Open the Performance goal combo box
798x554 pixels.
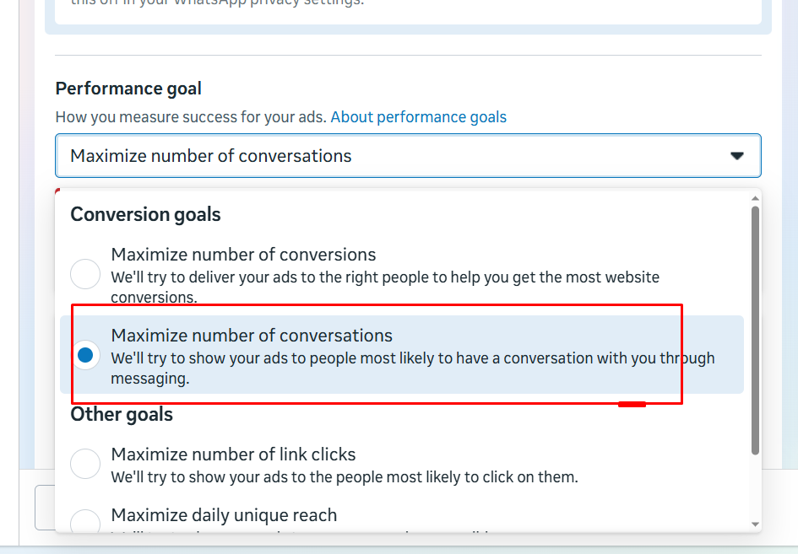coord(408,156)
